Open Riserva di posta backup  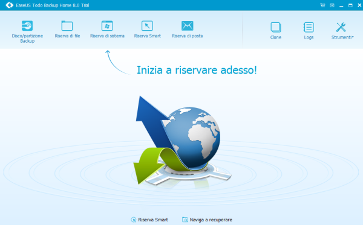click(x=188, y=30)
